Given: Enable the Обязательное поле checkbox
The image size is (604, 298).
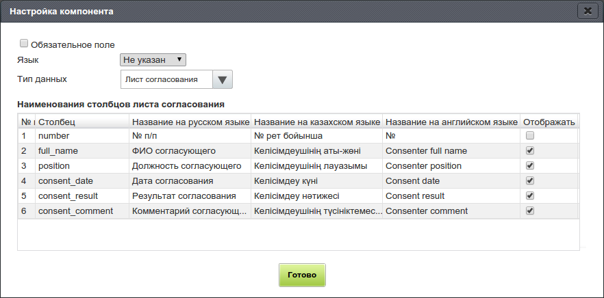Looking at the screenshot, I should 24,44.
